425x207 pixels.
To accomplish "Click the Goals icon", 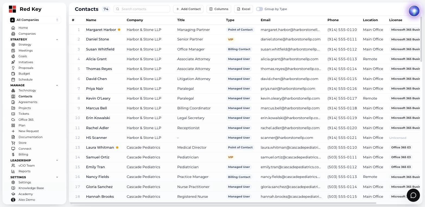I will pos(13,56).
